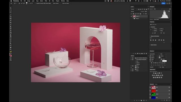Toggle Green channel visibility eye

pyautogui.click(x=150, y=94)
